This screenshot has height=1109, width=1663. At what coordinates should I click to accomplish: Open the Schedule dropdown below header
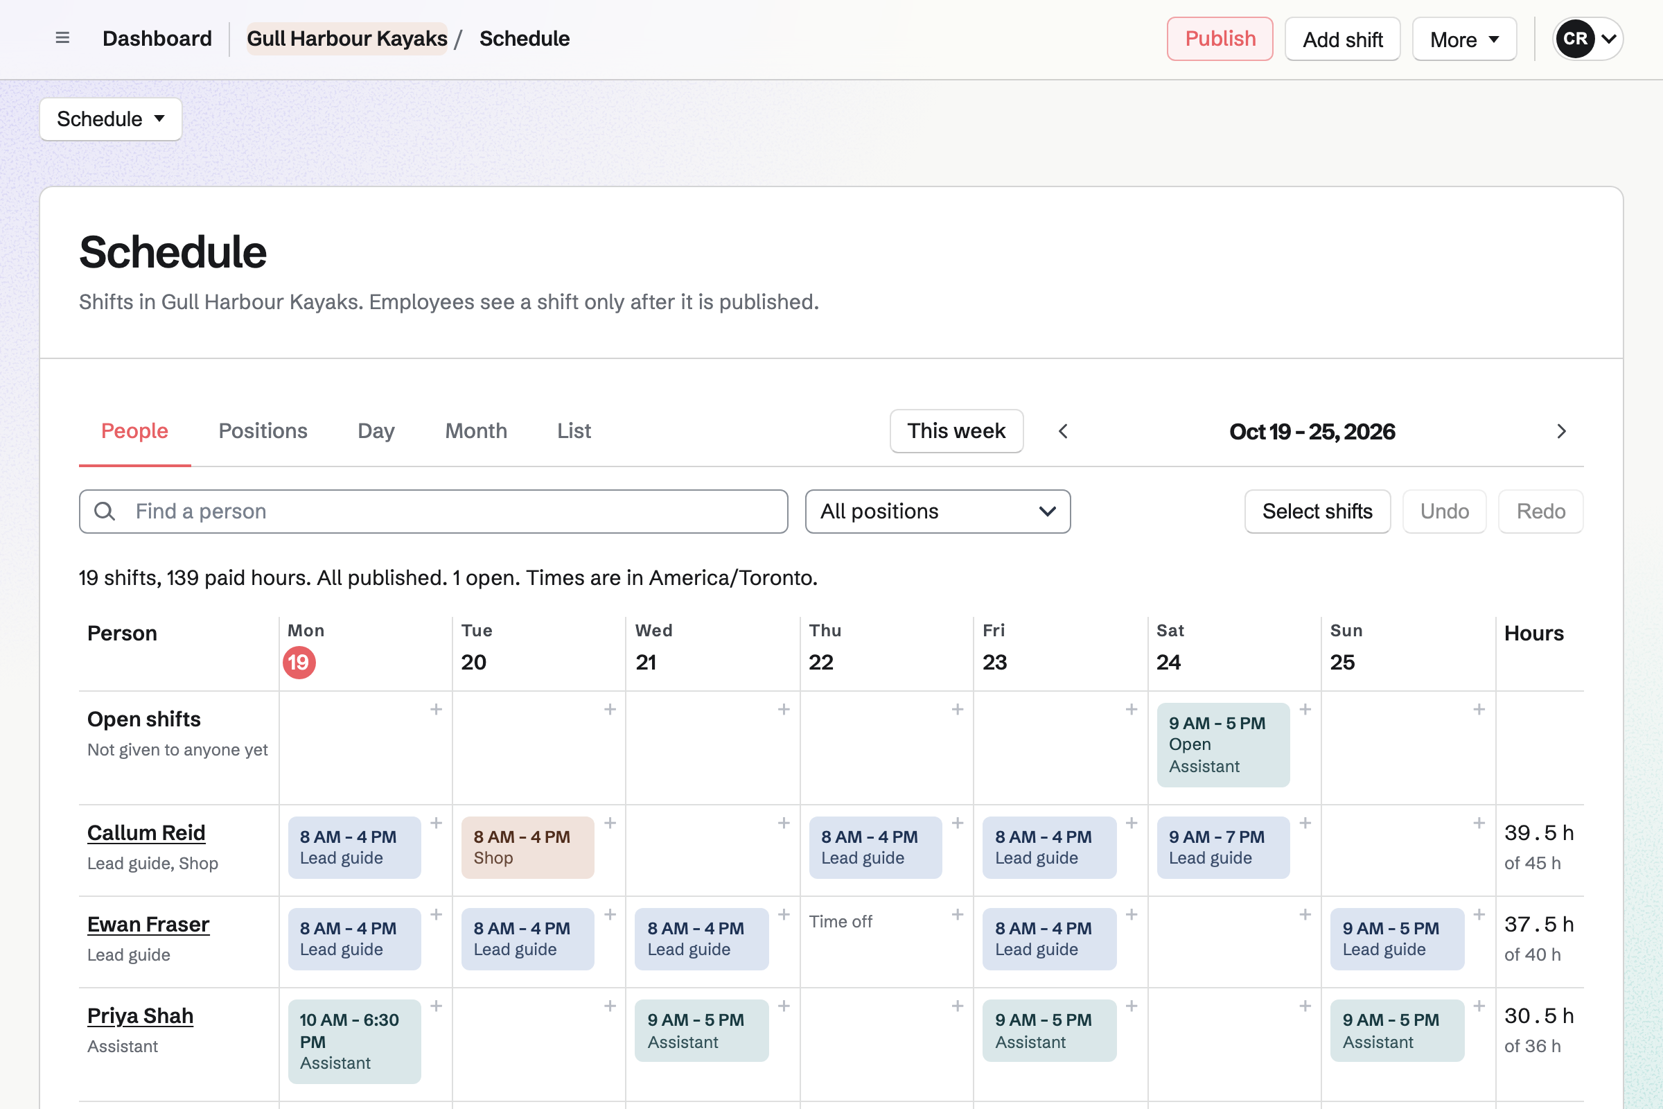click(111, 119)
